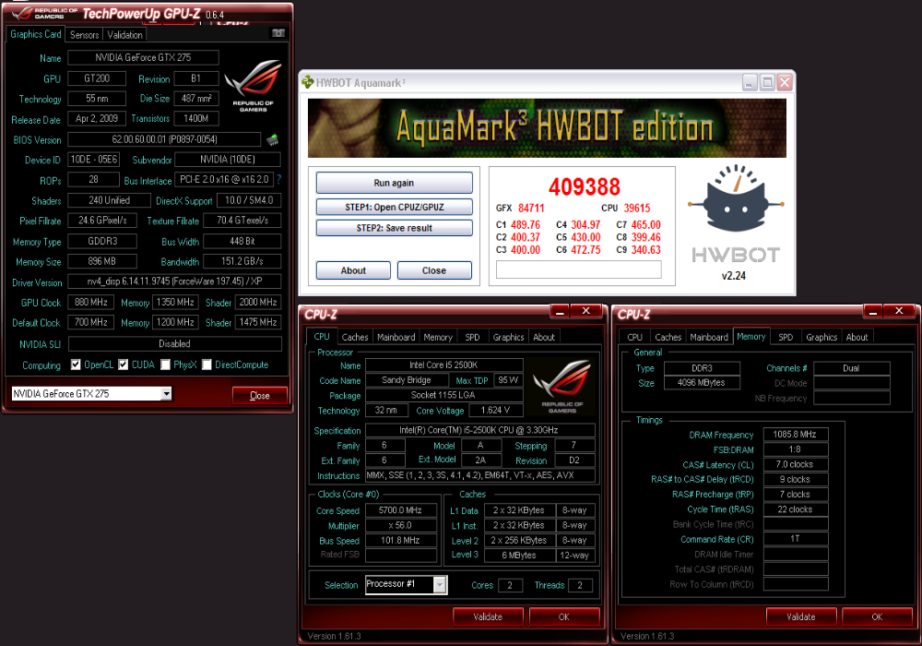Open the Memory tab in left CPU-Z
The height and width of the screenshot is (646, 922).
[x=438, y=337]
